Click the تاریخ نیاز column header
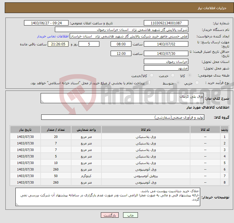This screenshot has width=234, height=223. coord(26,130)
